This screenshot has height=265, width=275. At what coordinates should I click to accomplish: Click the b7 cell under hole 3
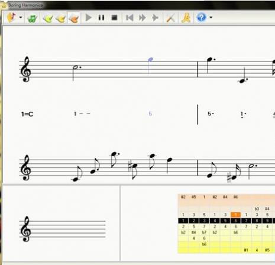[x=204, y=232]
